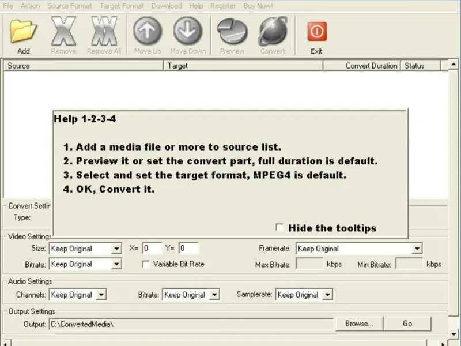
Task: Click the red Exit power icon
Action: click(317, 31)
